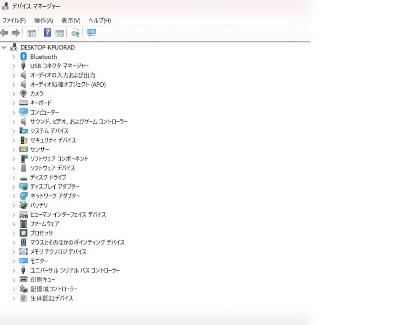Click the print queue (印刷キュー) printer icon
The width and height of the screenshot is (396, 325).
click(x=23, y=280)
